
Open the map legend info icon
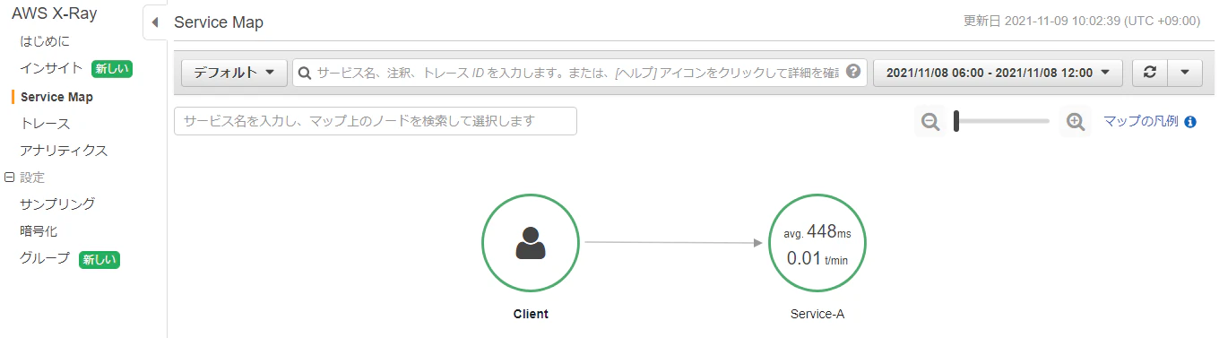point(1190,122)
